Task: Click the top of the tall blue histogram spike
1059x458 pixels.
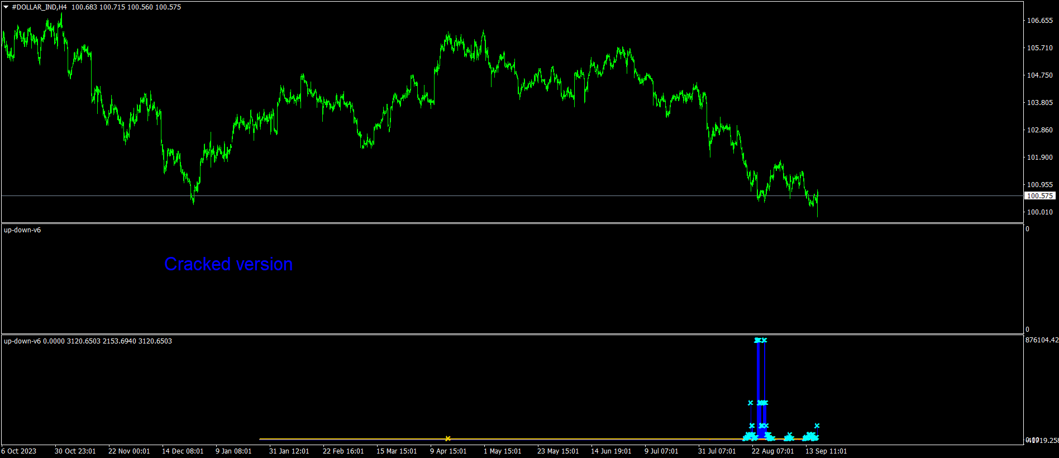Action: coord(758,341)
